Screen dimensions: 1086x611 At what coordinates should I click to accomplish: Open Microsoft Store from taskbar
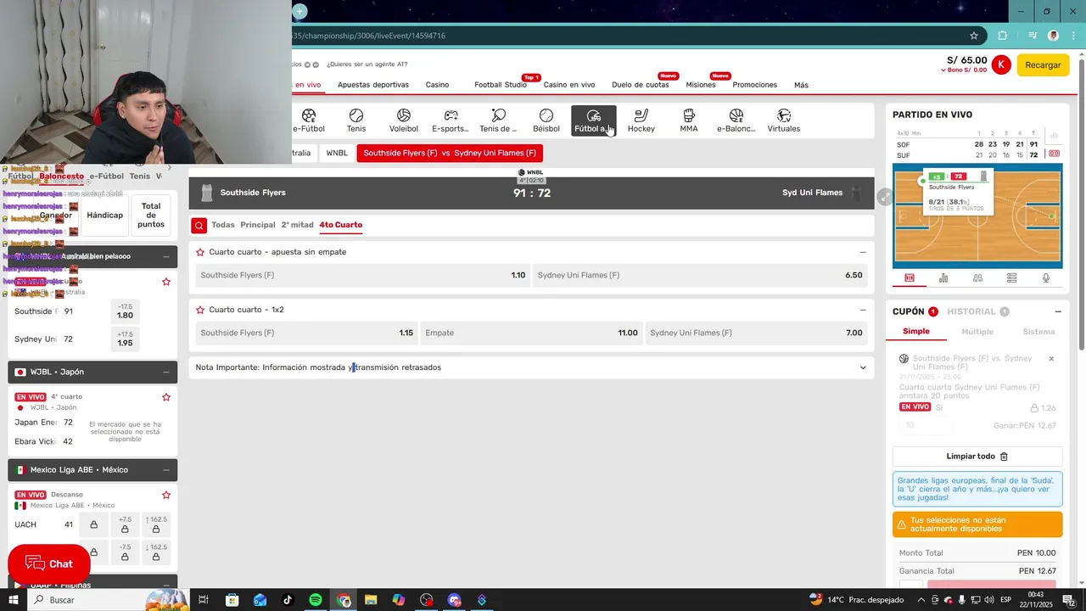tap(232, 600)
